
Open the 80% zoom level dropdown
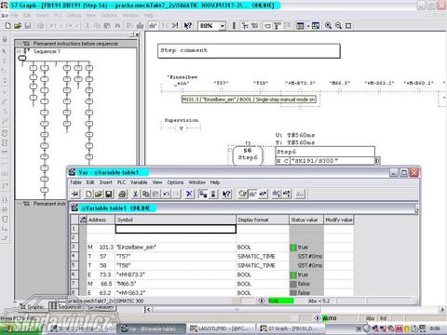[x=222, y=26]
